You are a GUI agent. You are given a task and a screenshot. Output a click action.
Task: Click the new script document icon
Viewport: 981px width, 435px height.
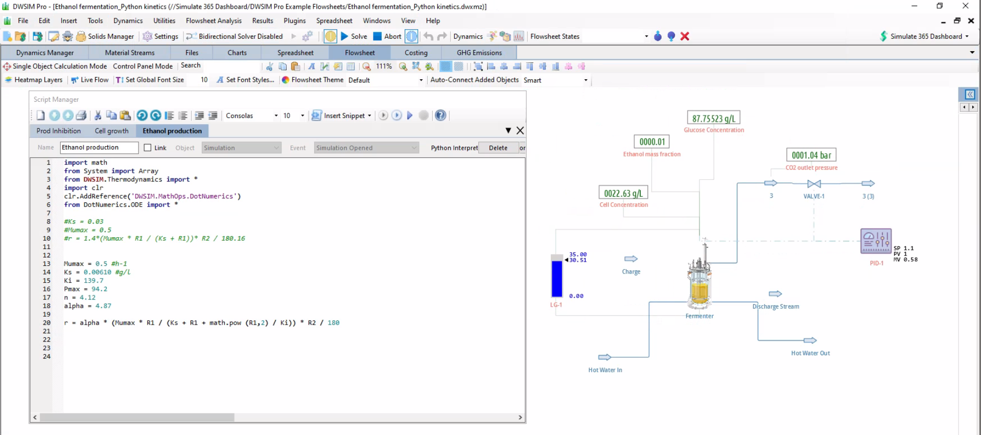40,116
